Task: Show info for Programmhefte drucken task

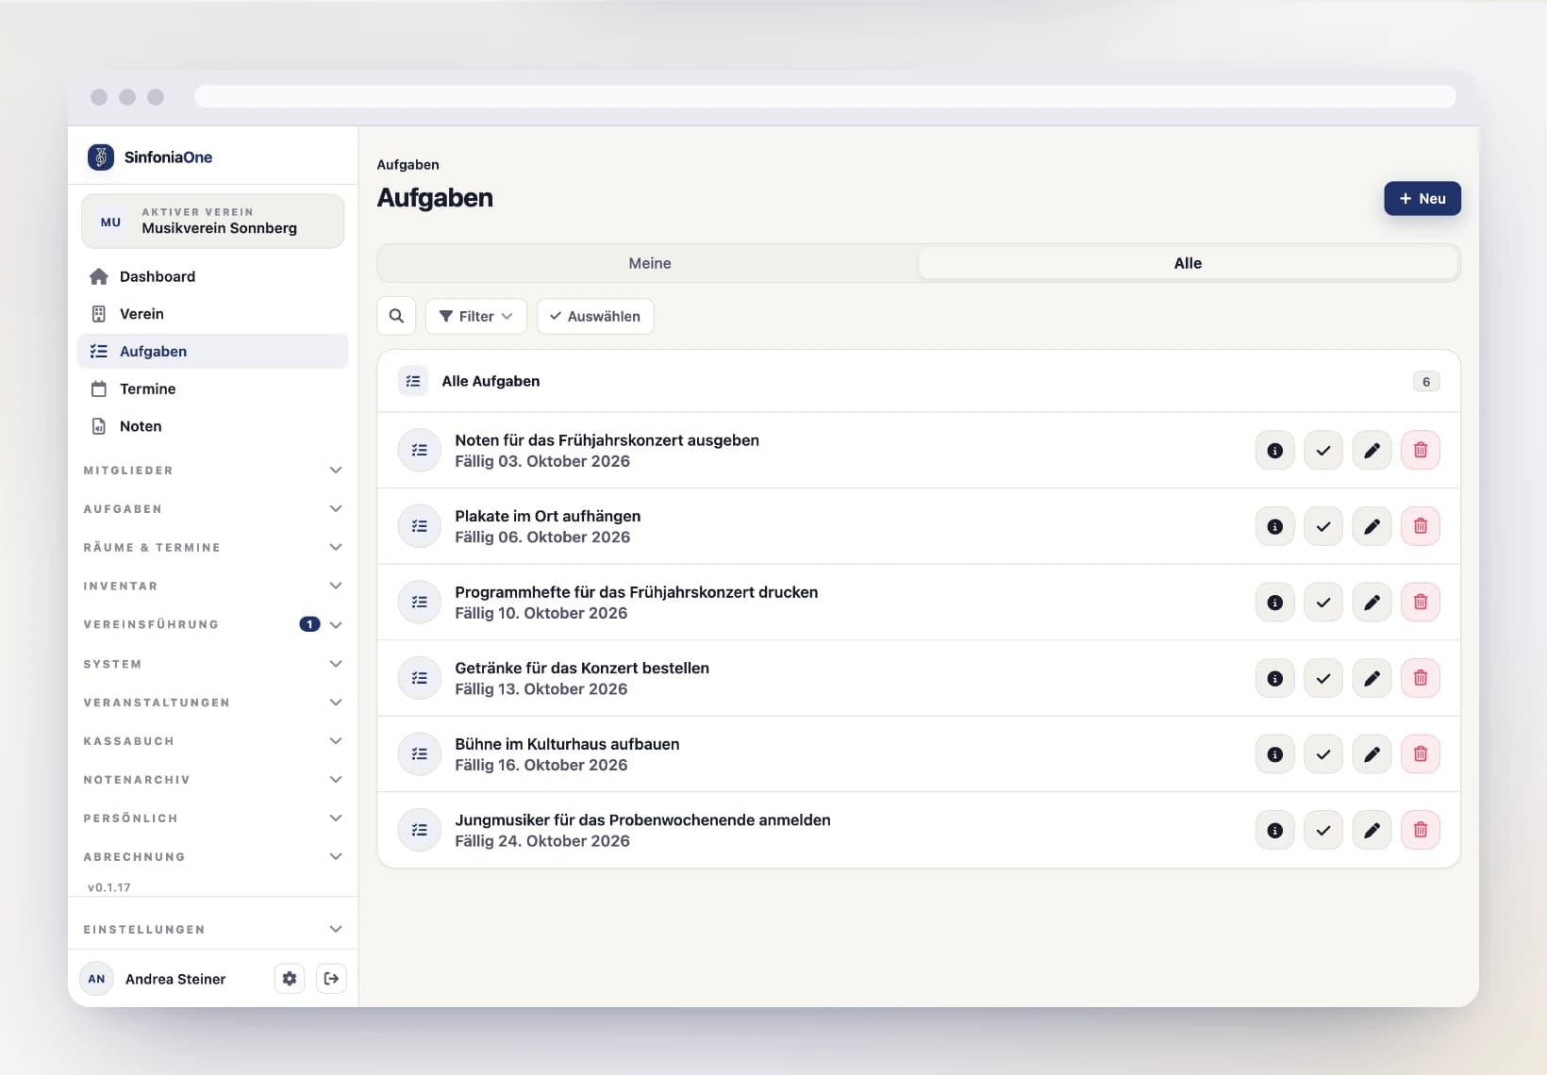Action: 1274,603
